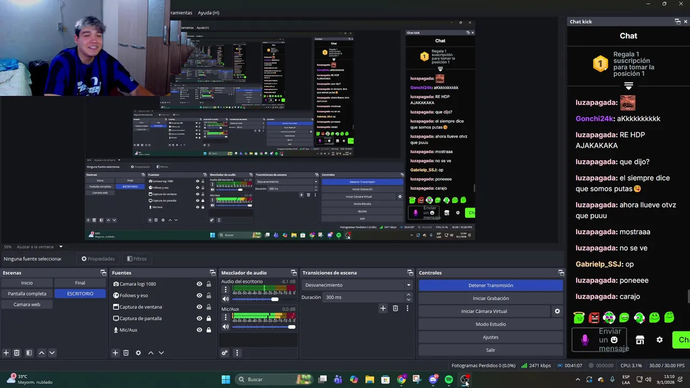Select the Inicio scene

(27, 283)
